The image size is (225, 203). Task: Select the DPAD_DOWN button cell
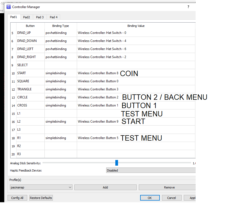[x=30, y=41]
